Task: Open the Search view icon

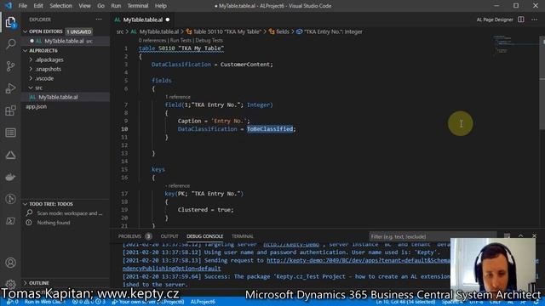Action: click(x=10, y=44)
